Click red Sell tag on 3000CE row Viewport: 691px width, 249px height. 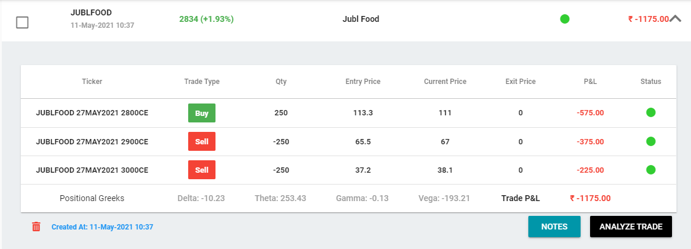click(202, 170)
